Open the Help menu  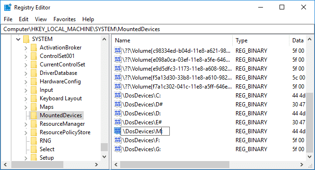tap(88, 19)
